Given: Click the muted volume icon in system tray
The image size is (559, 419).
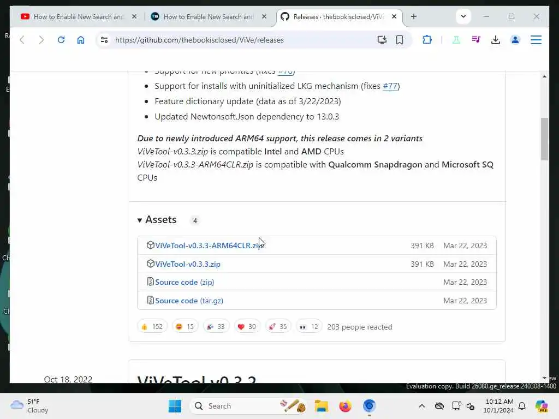Looking at the screenshot, I should [x=471, y=406].
